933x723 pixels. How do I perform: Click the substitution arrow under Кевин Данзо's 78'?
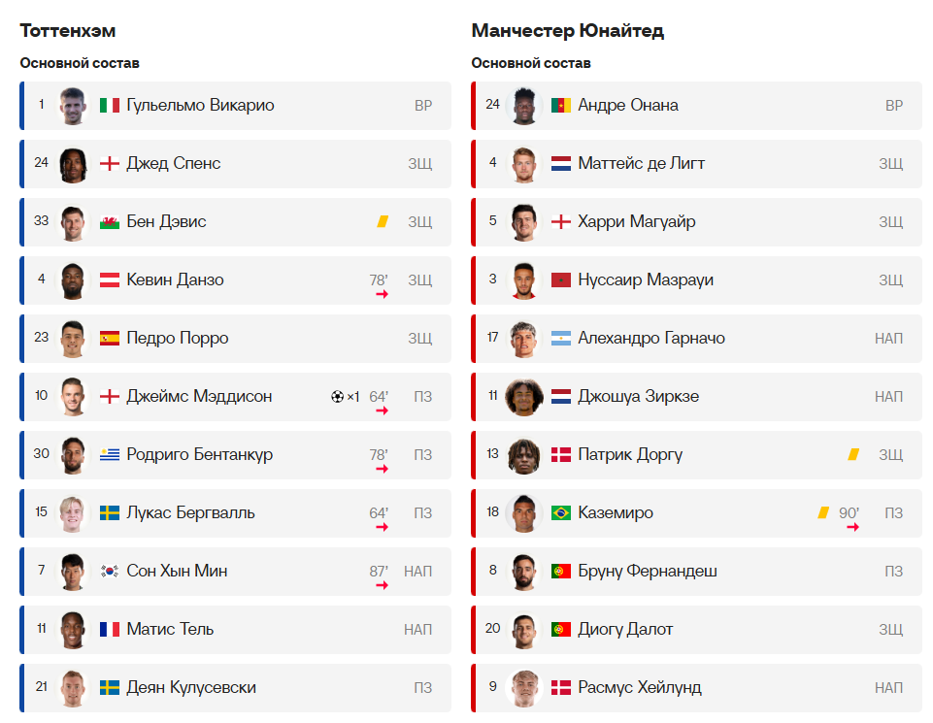[x=382, y=294]
